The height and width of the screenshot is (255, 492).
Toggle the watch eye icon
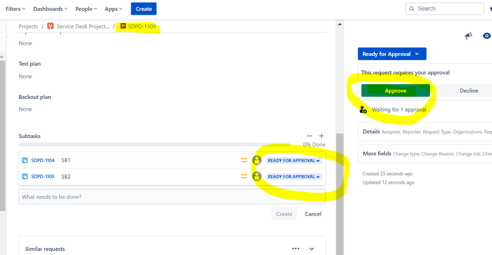pyautogui.click(x=487, y=36)
